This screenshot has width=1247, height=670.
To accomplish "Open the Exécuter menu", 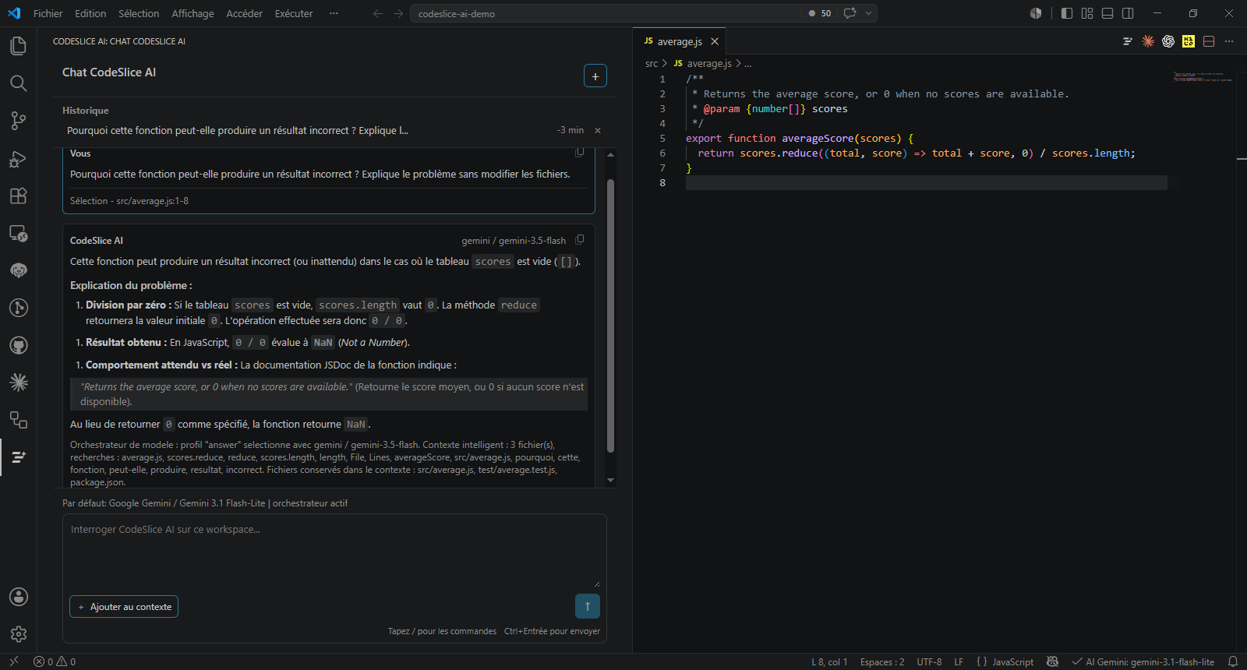I will (294, 13).
